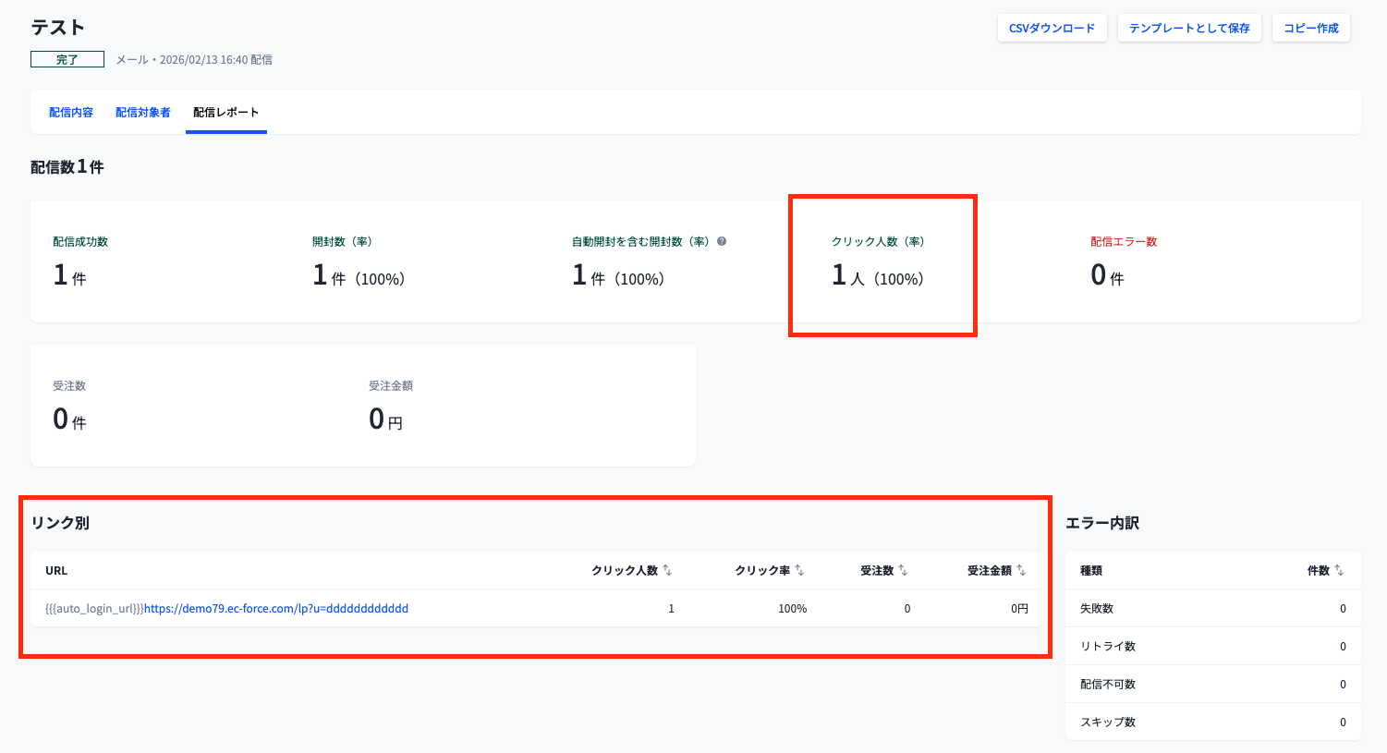Sort the エラー内訳 table by 件数
The image size is (1387, 753).
click(x=1339, y=570)
